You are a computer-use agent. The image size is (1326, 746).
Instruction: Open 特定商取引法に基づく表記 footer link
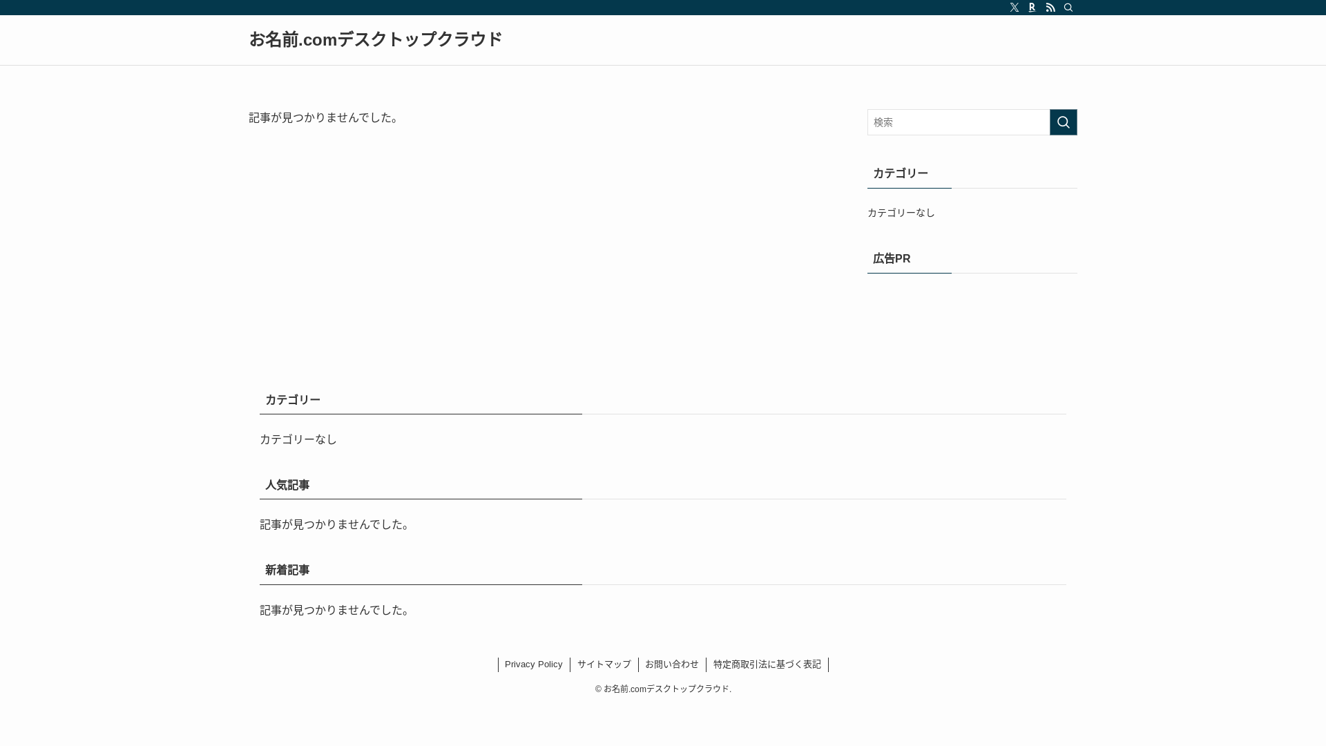767,664
